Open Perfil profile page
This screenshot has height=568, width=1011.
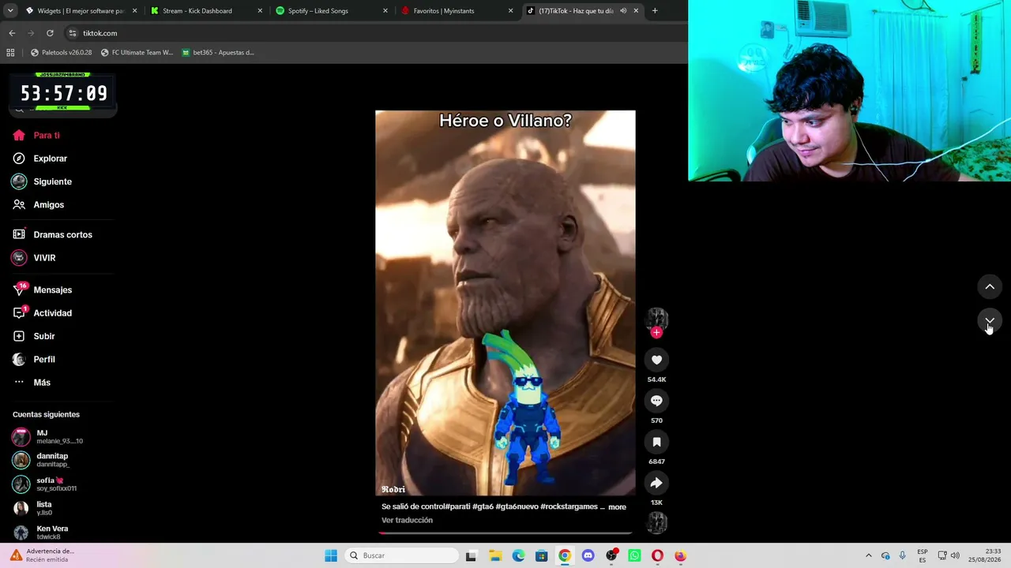pyautogui.click(x=34, y=359)
